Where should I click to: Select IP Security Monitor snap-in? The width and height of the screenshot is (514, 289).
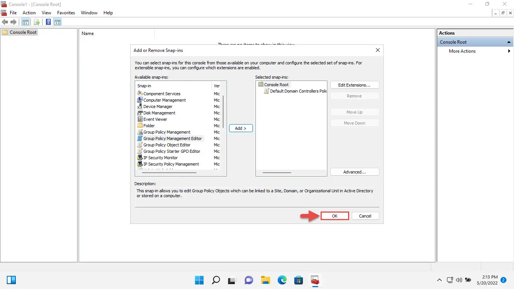point(160,158)
